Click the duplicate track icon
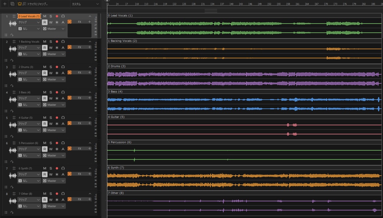383x218 pixels. click(x=12, y=4)
